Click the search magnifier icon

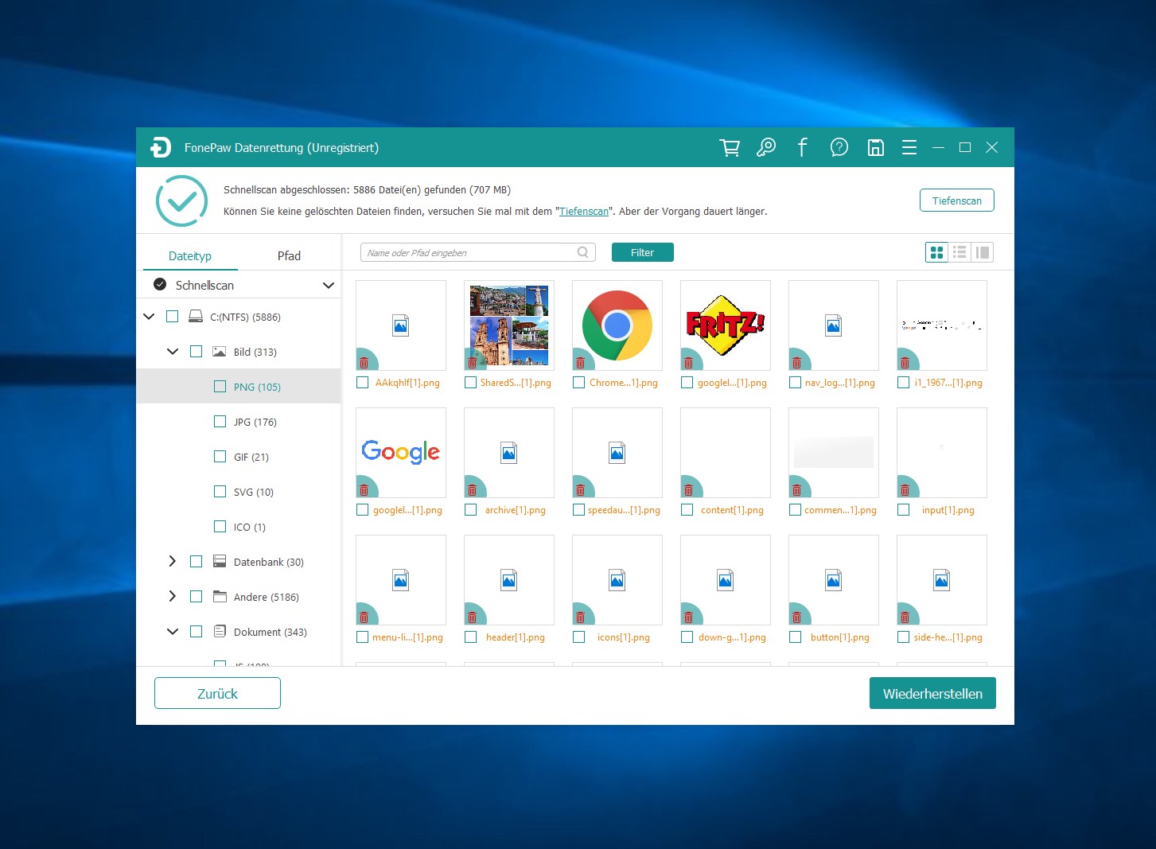583,252
